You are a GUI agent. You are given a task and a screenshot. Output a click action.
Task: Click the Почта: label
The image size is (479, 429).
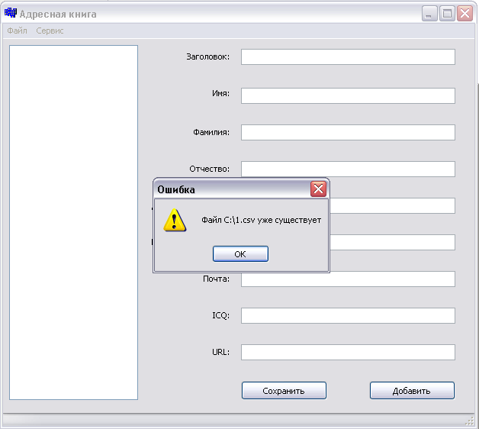click(217, 279)
